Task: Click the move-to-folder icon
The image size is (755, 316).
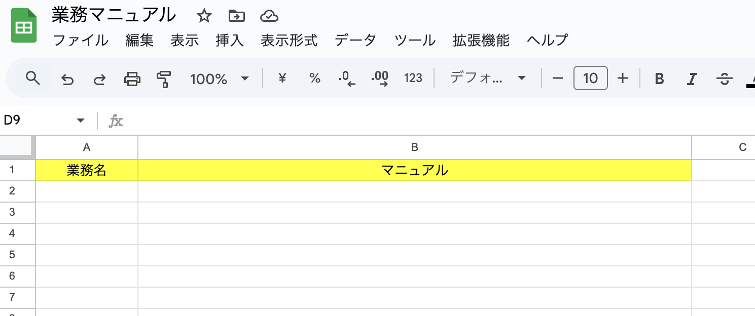Action: (236, 16)
